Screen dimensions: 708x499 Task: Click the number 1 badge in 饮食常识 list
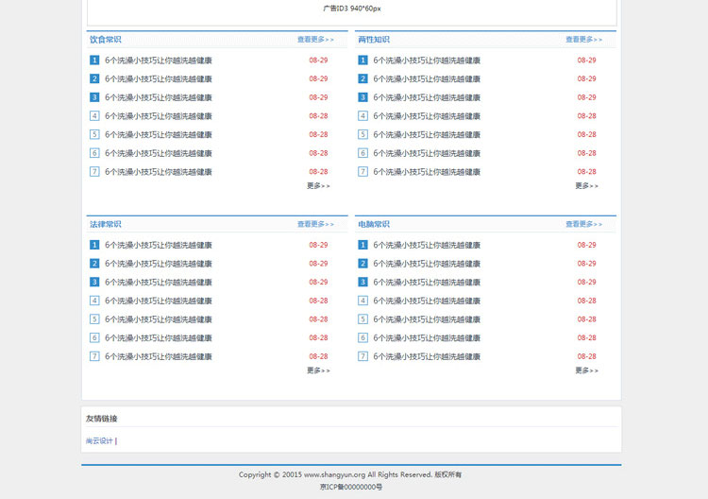coord(94,60)
